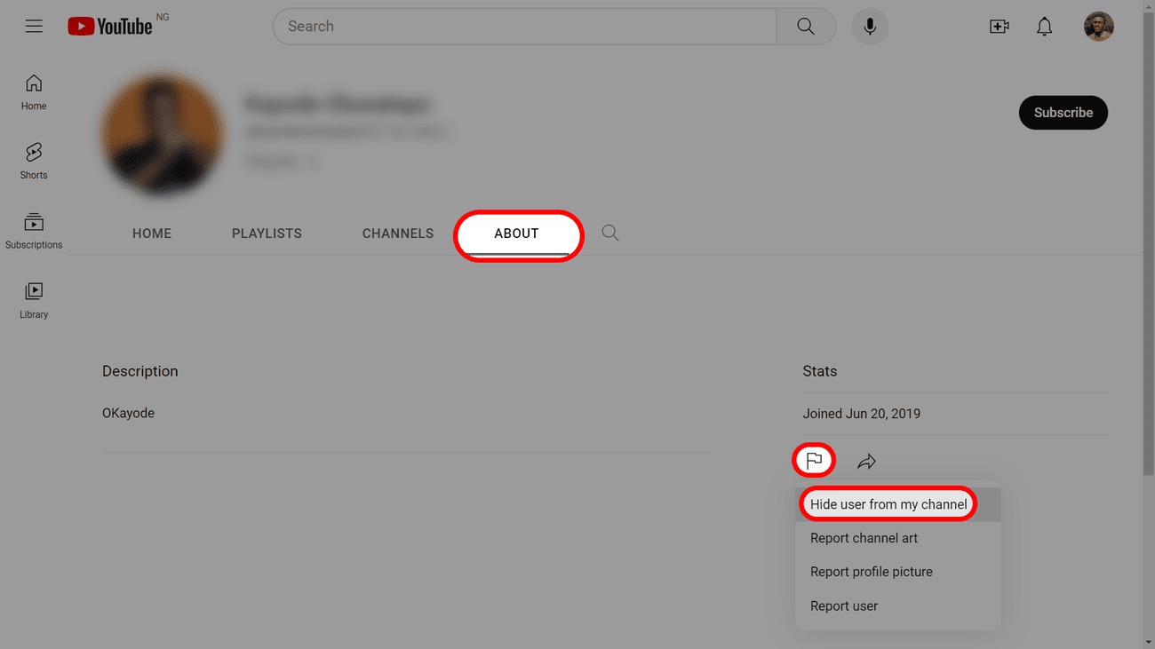1155x649 pixels.
Task: Click the YouTube logo
Action: tap(111, 27)
